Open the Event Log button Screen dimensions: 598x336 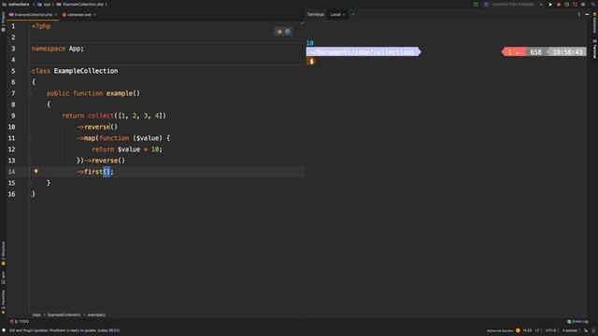[x=577, y=321]
